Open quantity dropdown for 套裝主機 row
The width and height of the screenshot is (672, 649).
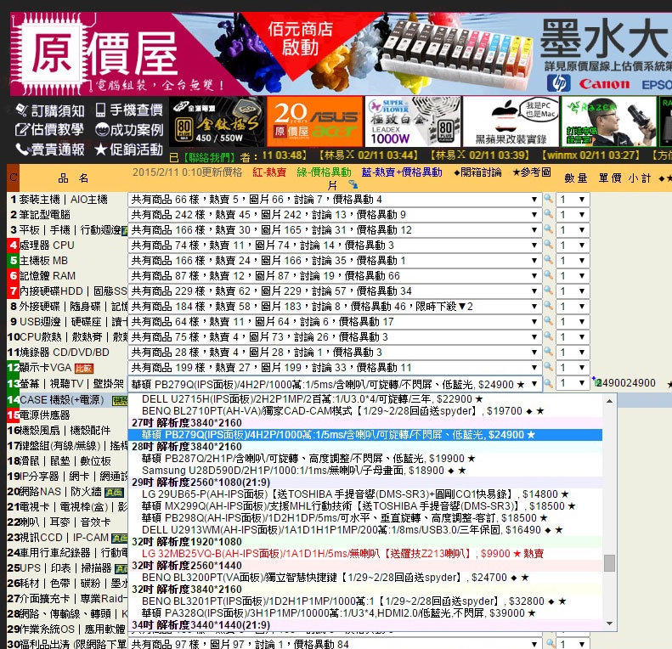coord(573,200)
